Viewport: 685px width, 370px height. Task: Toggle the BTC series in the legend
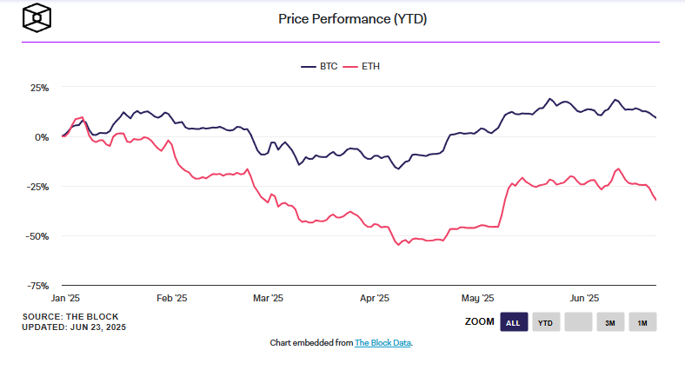323,66
